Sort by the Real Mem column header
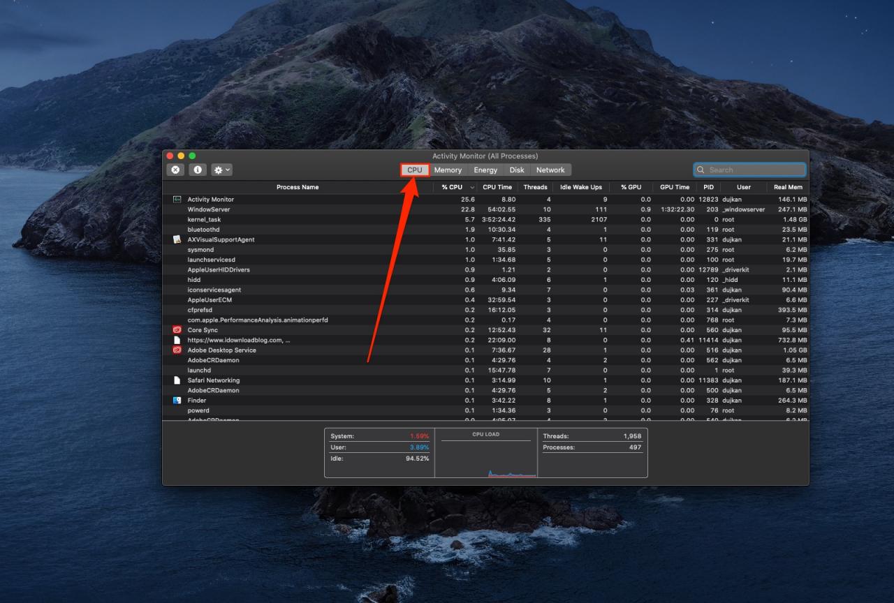Image resolution: width=894 pixels, height=603 pixels. [788, 187]
